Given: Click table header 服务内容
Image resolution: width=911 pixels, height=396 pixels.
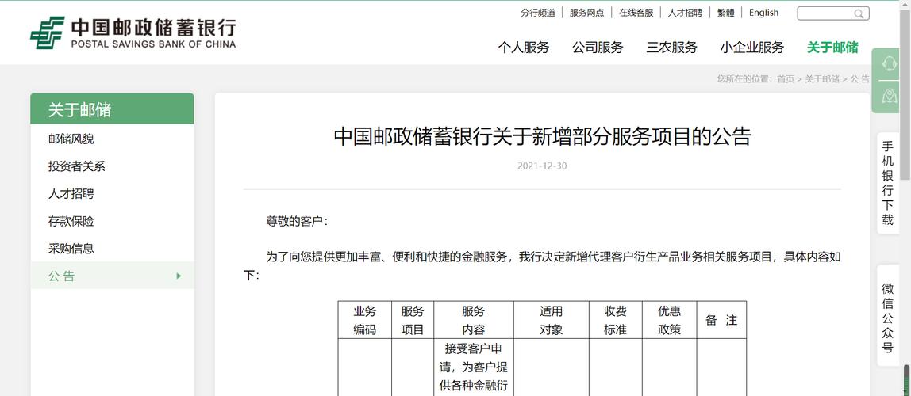Looking at the screenshot, I should [x=474, y=320].
